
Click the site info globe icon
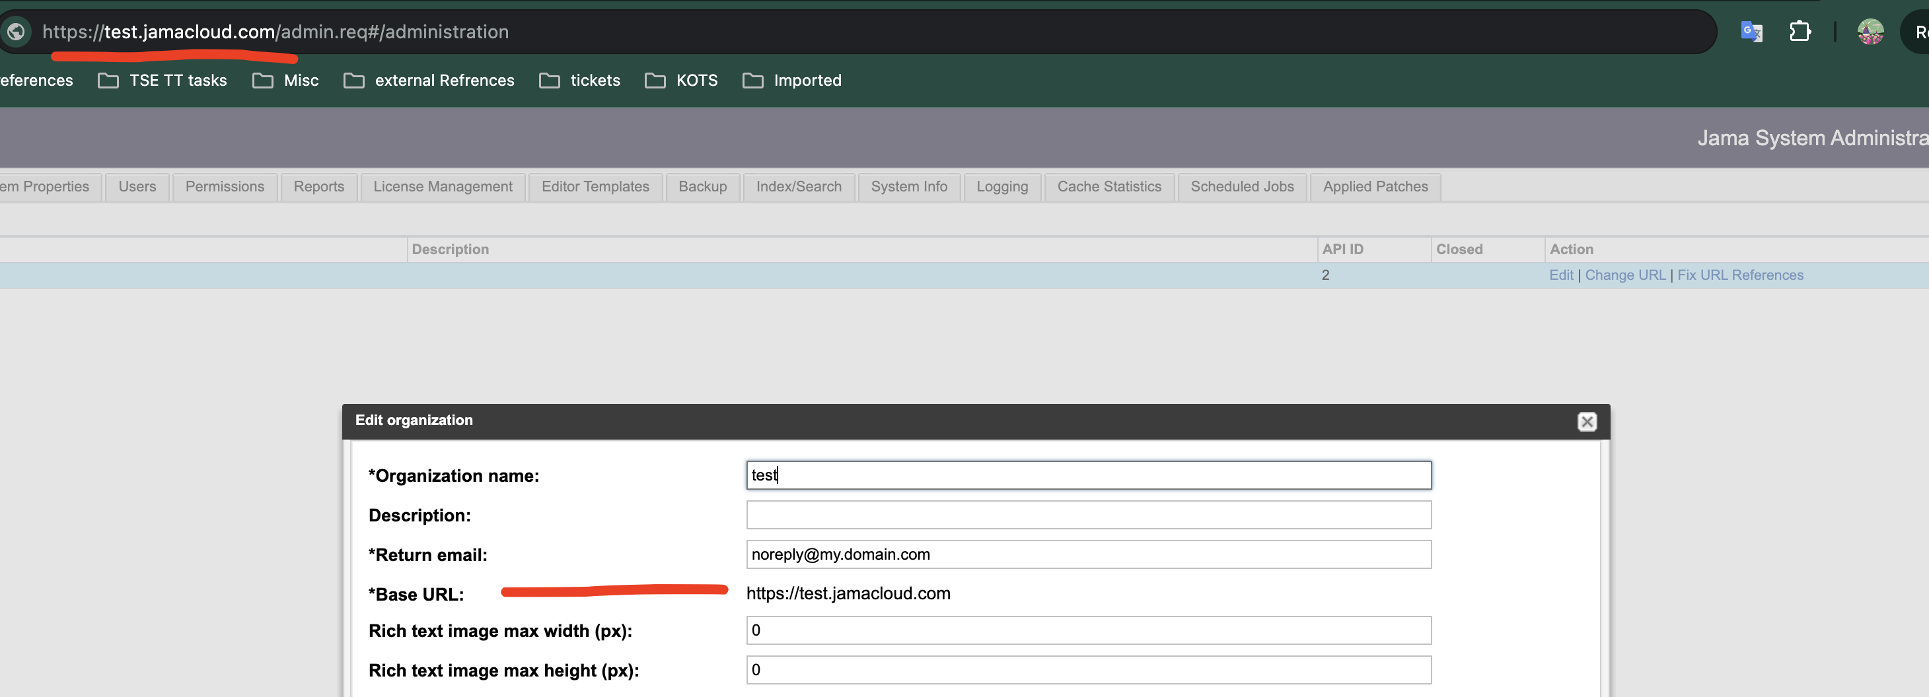[x=17, y=32]
